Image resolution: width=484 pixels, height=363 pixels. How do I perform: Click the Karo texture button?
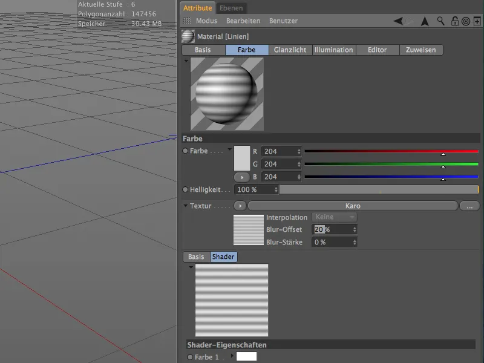click(x=353, y=206)
